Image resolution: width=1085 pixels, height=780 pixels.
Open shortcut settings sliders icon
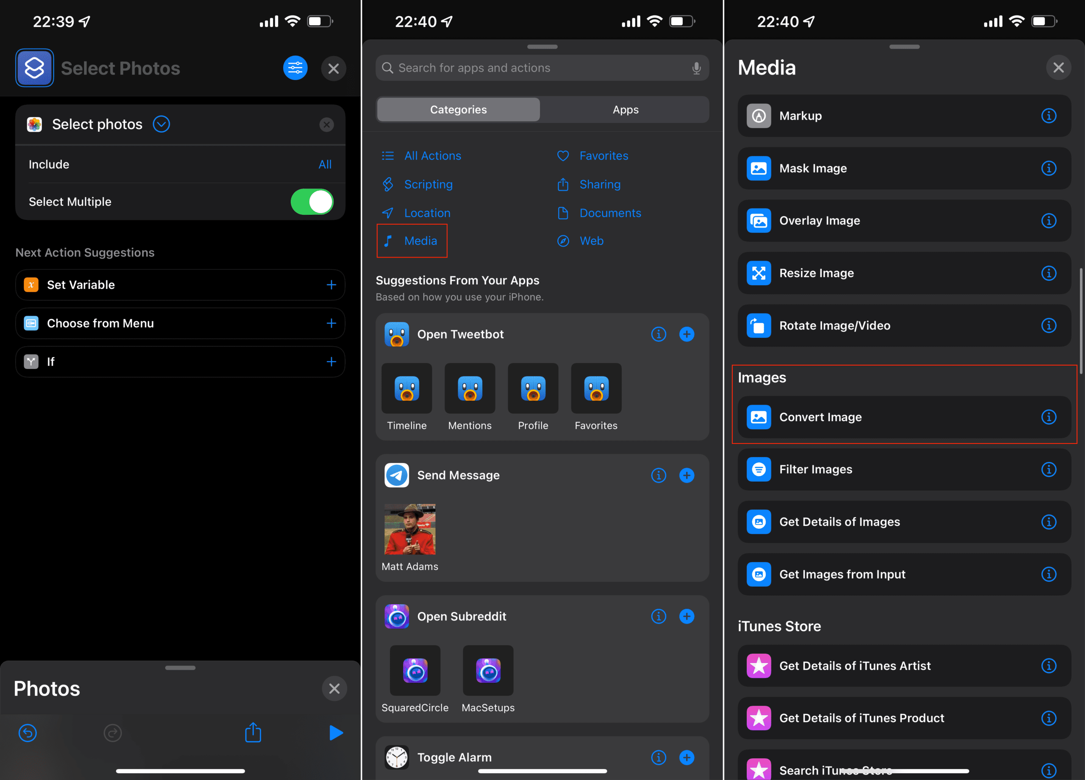(295, 68)
